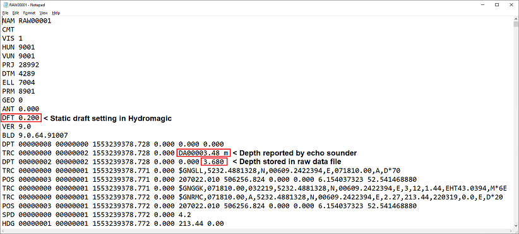
Task: Open the View menu
Action: [44, 13]
